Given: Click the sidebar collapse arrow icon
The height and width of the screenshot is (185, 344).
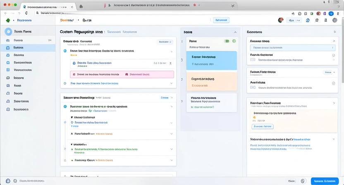Looking at the screenshot, I should coord(50,40).
